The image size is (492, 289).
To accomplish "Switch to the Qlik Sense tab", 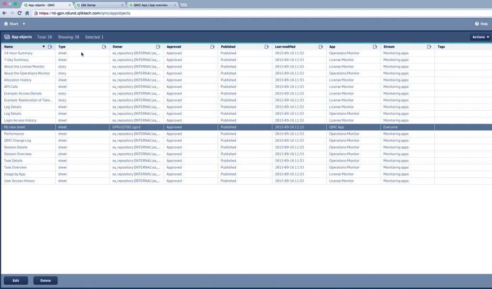I will pyautogui.click(x=100, y=5).
